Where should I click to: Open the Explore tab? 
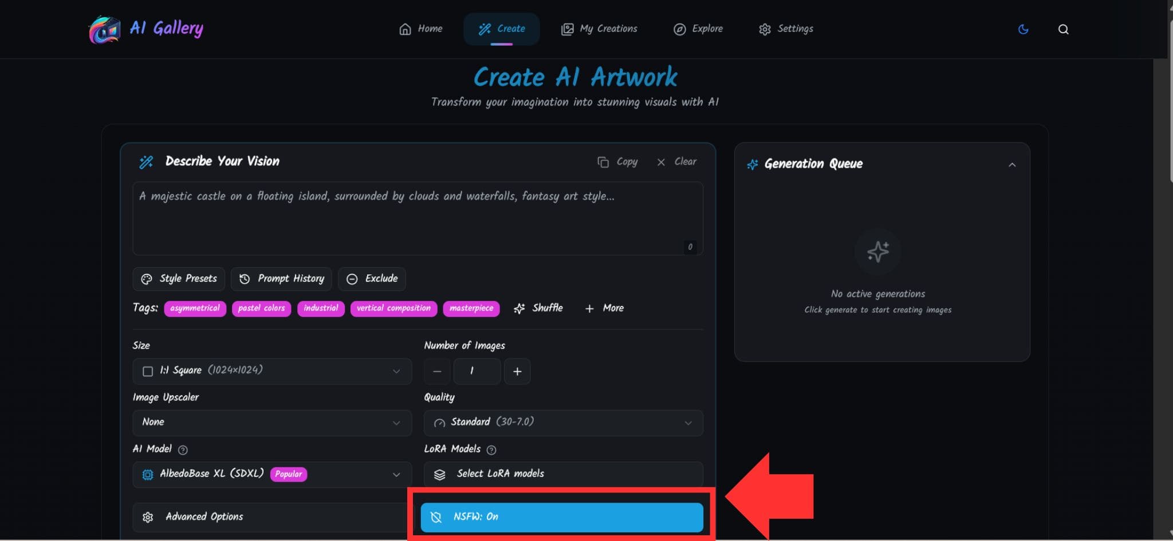pos(698,29)
